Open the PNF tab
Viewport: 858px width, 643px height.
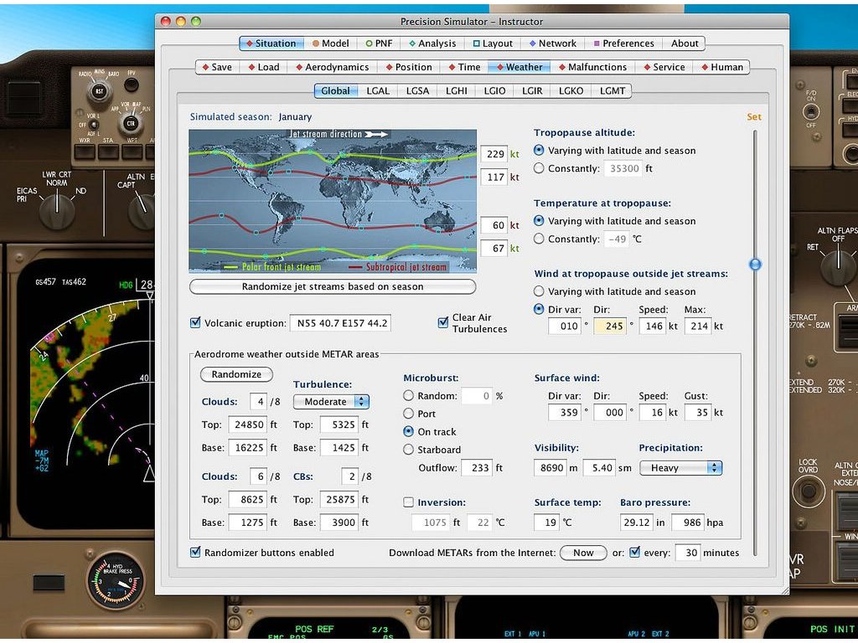pyautogui.click(x=380, y=44)
